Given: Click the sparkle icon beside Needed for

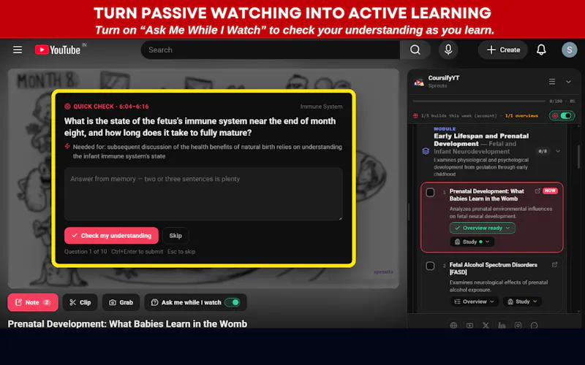Looking at the screenshot, I should pos(67,147).
